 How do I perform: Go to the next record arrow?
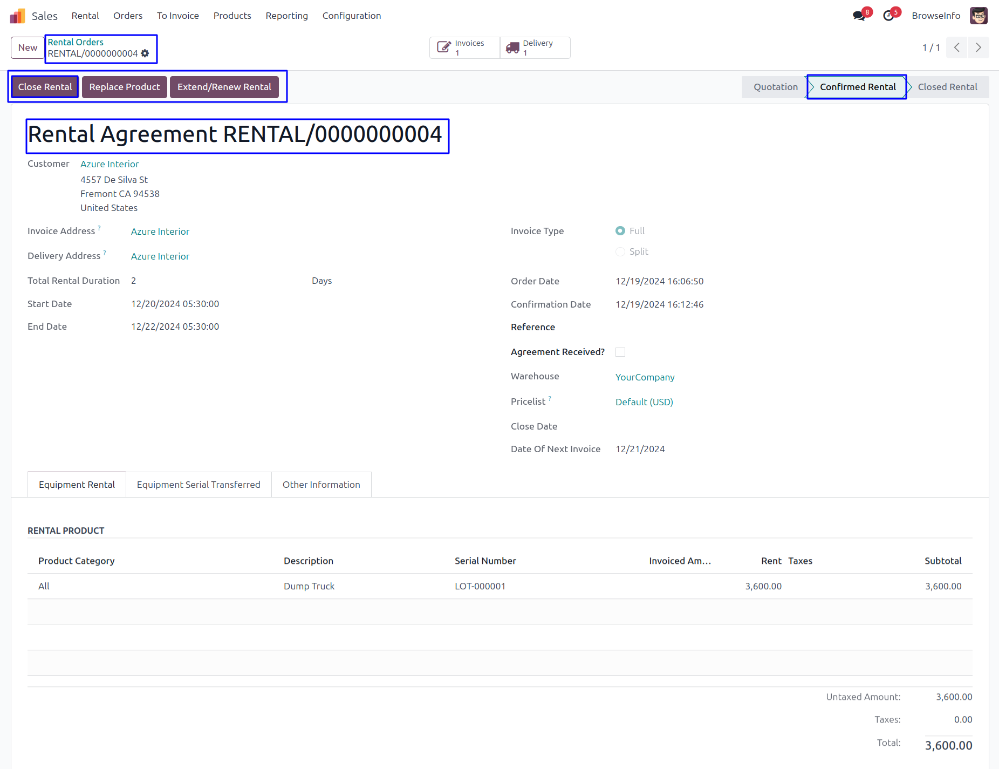(x=978, y=47)
